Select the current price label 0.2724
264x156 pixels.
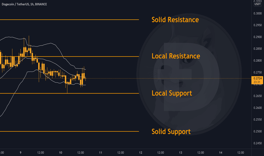(257, 78)
